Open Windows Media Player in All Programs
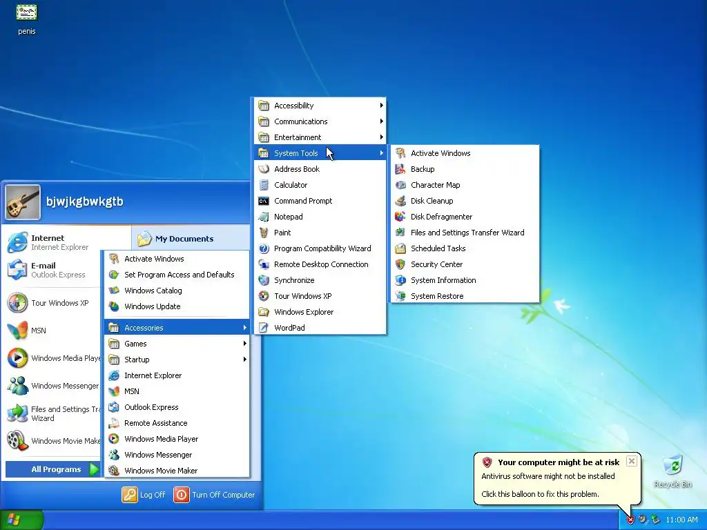 coord(177,439)
